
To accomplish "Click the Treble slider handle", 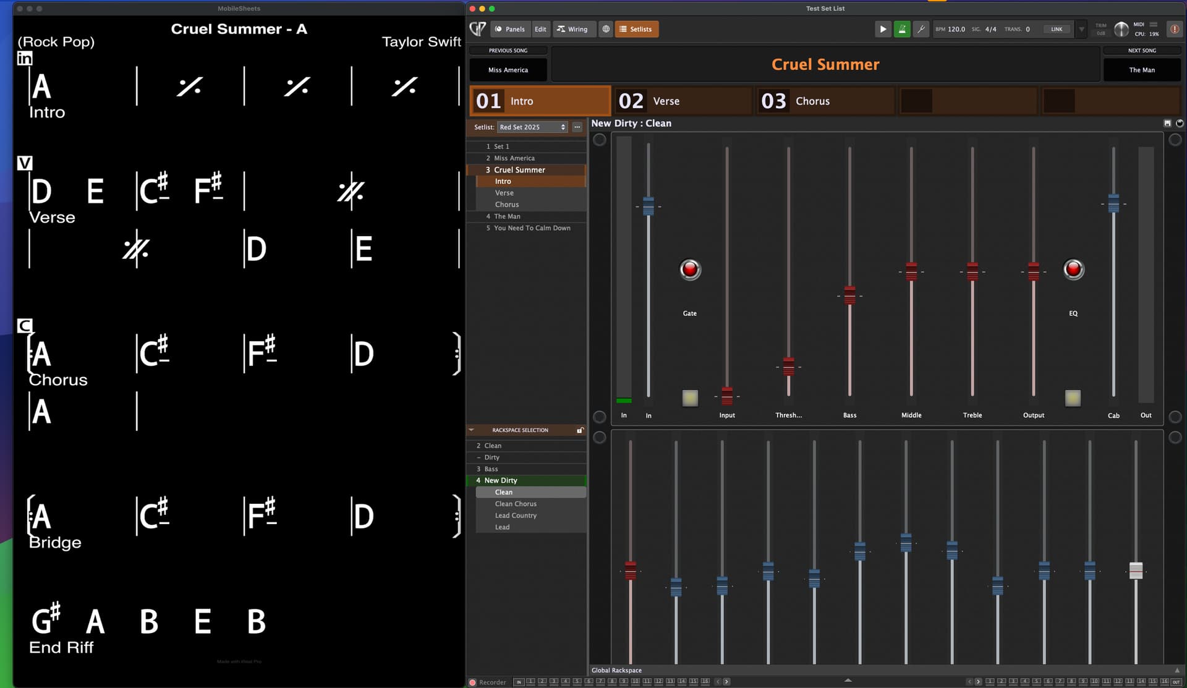I will pos(972,271).
